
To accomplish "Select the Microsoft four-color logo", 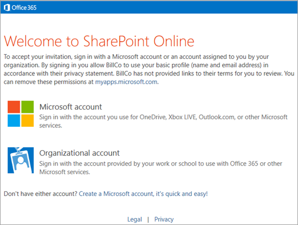I will pyautogui.click(x=21, y=114).
